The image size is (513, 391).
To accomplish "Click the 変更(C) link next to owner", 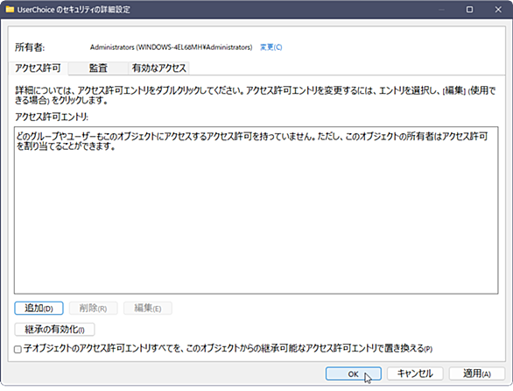I will tap(271, 47).
